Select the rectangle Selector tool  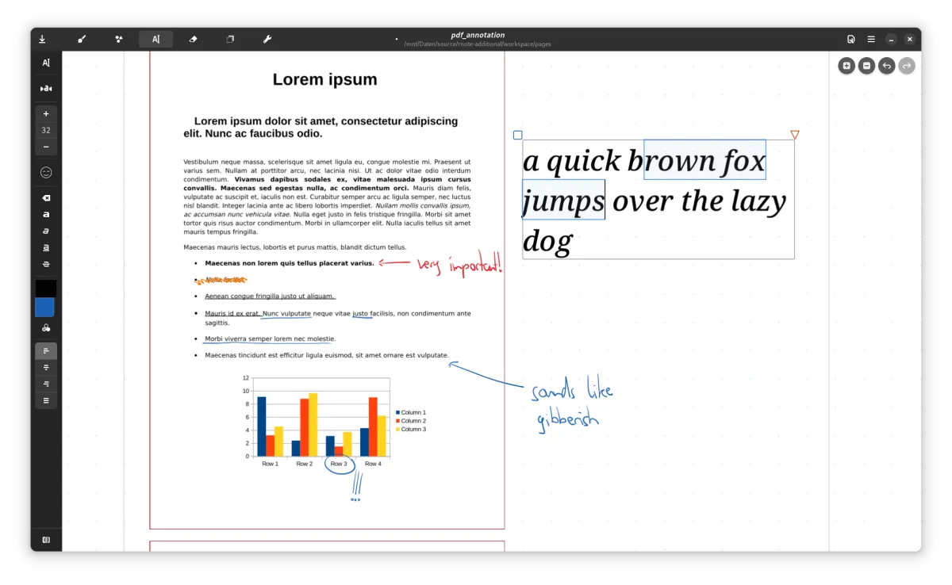point(230,39)
